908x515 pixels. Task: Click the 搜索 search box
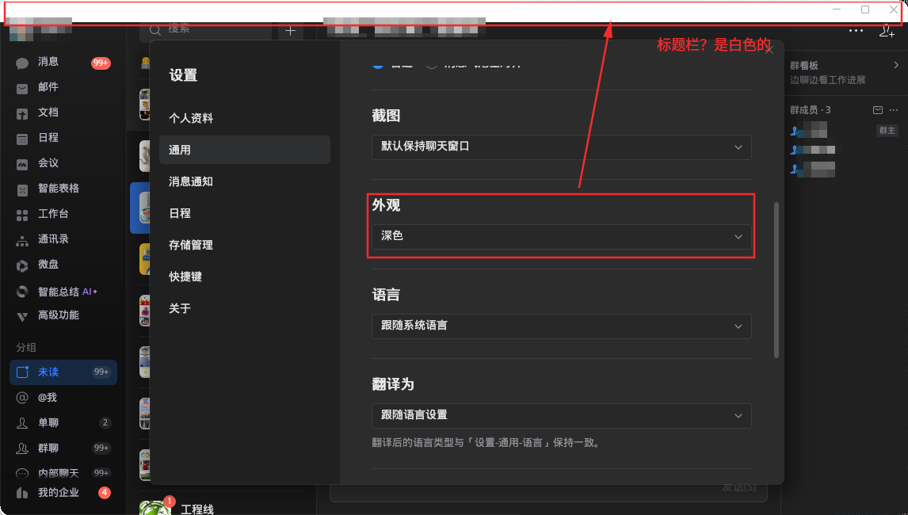click(x=205, y=29)
